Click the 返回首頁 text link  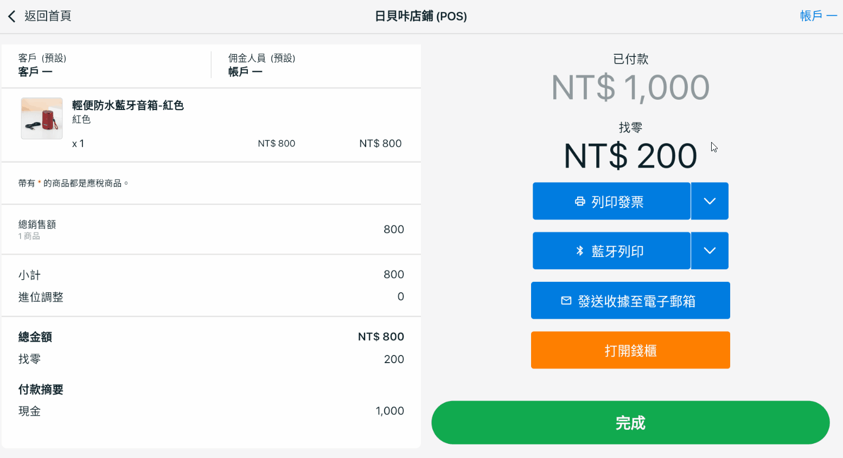point(48,16)
